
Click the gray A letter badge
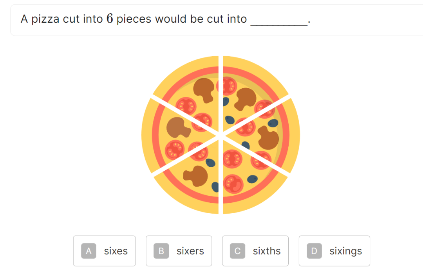(89, 251)
